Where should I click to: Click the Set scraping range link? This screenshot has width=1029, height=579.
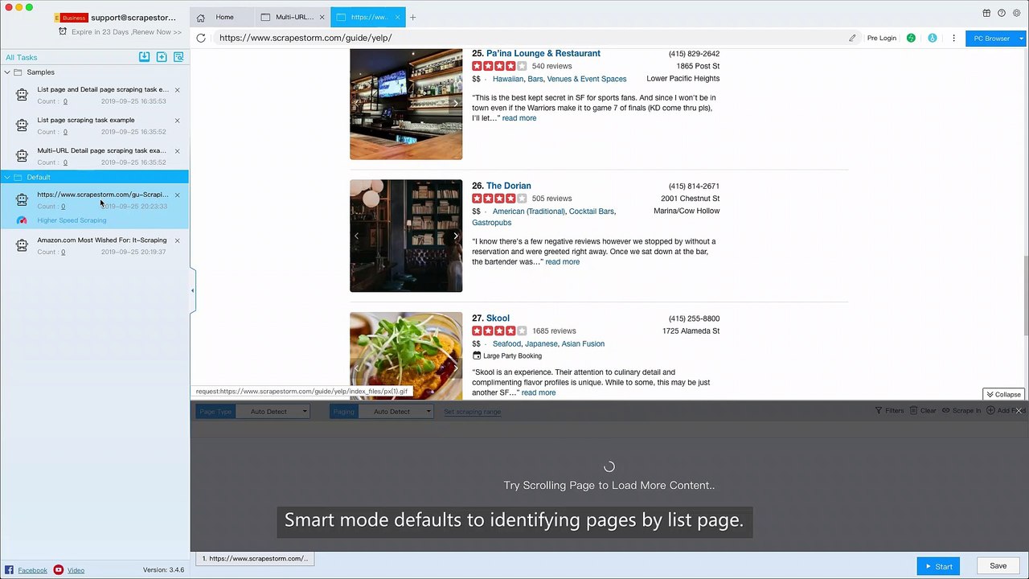(472, 412)
